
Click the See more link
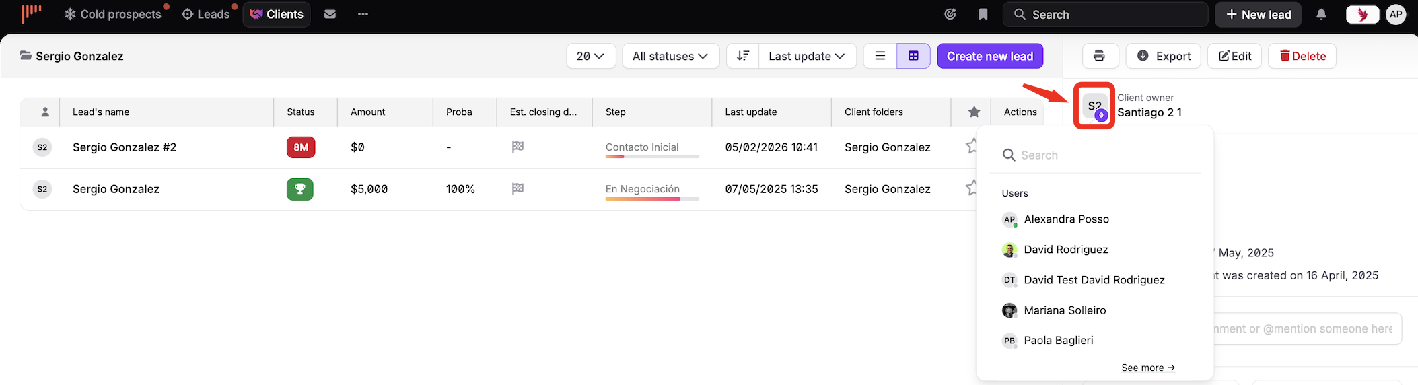1148,367
